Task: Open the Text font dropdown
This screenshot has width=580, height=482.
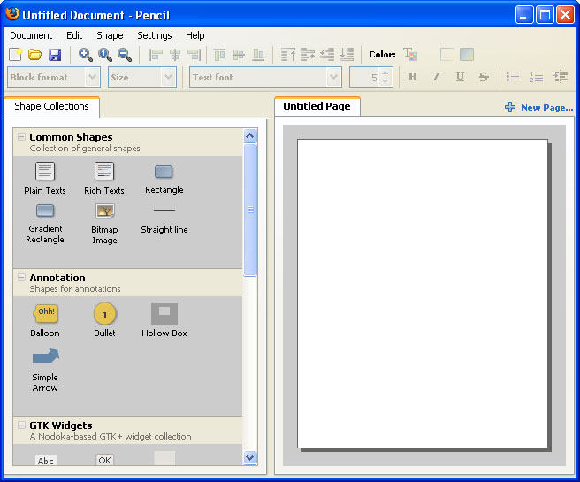Action: pos(265,77)
